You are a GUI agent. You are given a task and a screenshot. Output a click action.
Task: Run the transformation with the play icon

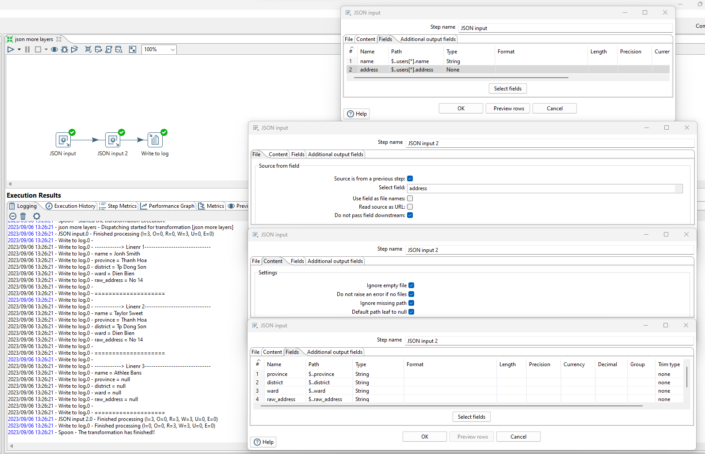pyautogui.click(x=11, y=49)
